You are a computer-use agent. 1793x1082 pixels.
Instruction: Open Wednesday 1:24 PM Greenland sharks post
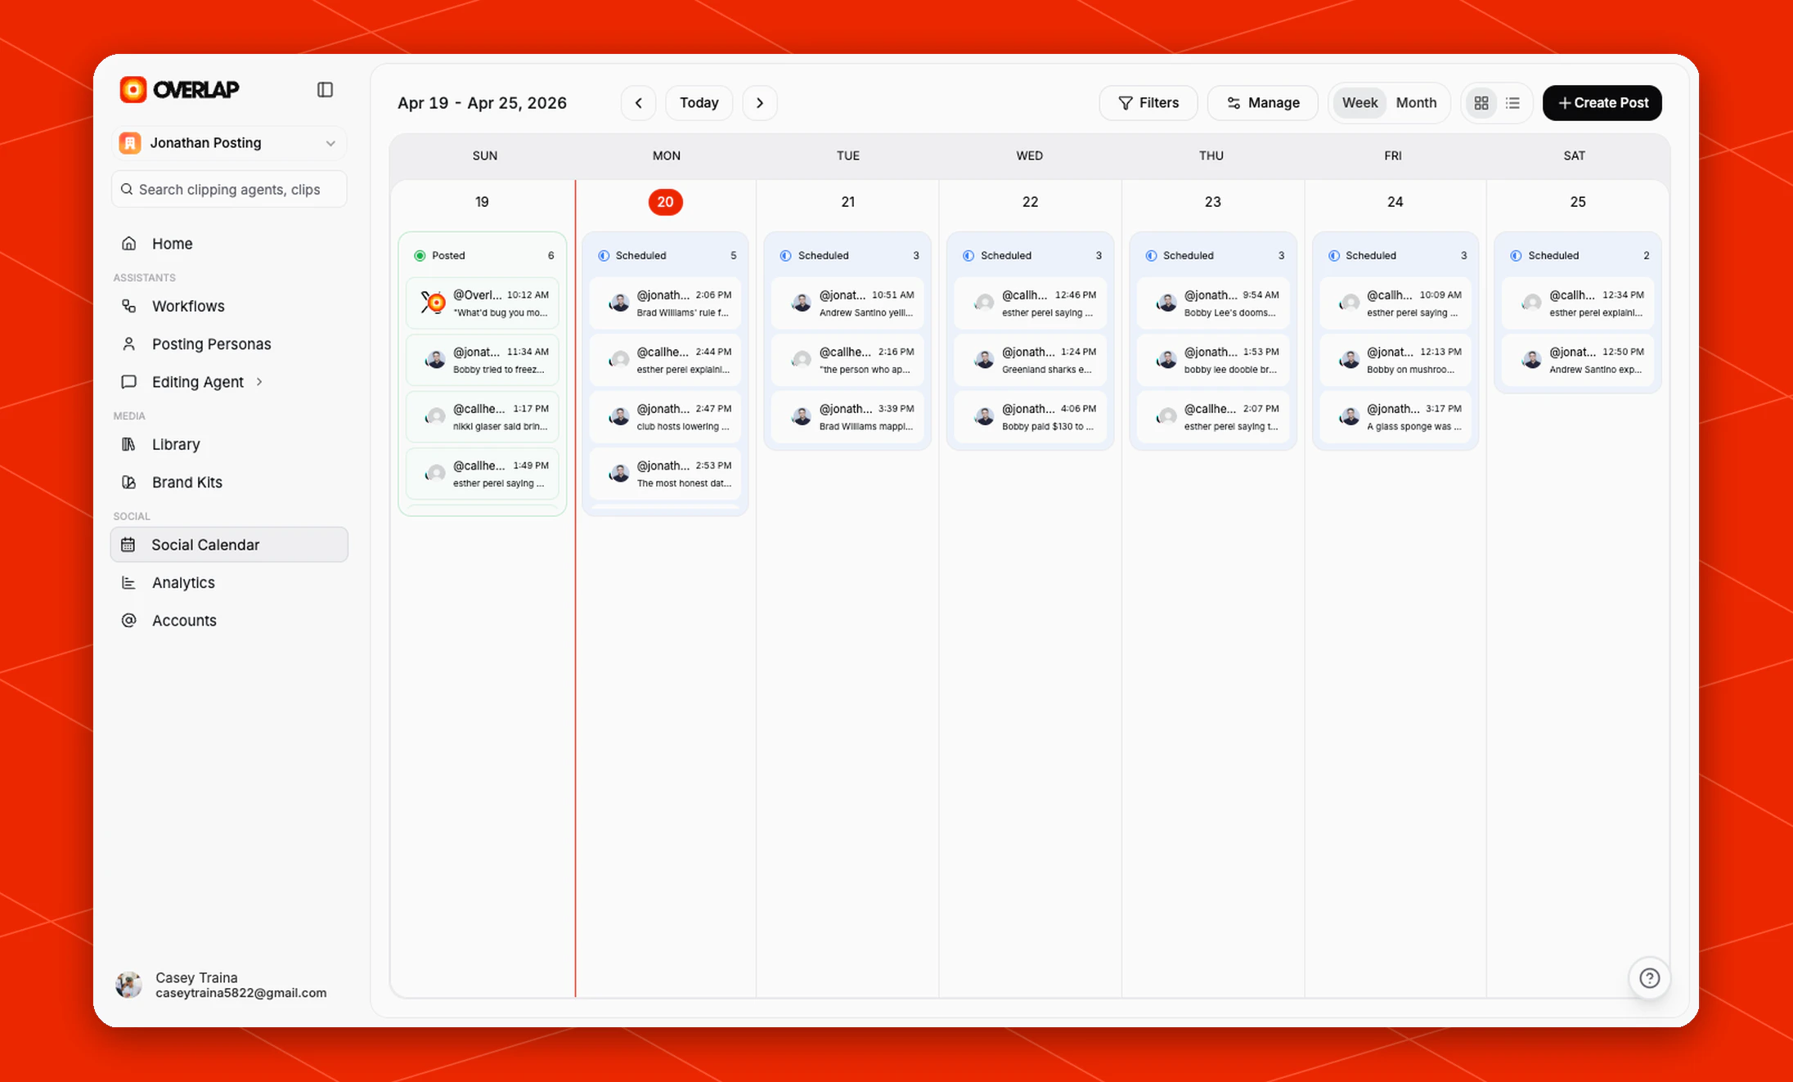1031,360
